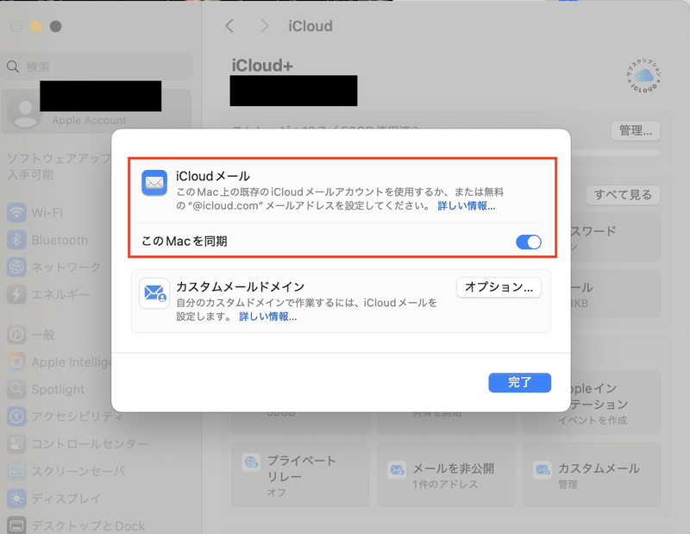Open the メールを非公開 card
The image size is (690, 534).
[x=446, y=475]
